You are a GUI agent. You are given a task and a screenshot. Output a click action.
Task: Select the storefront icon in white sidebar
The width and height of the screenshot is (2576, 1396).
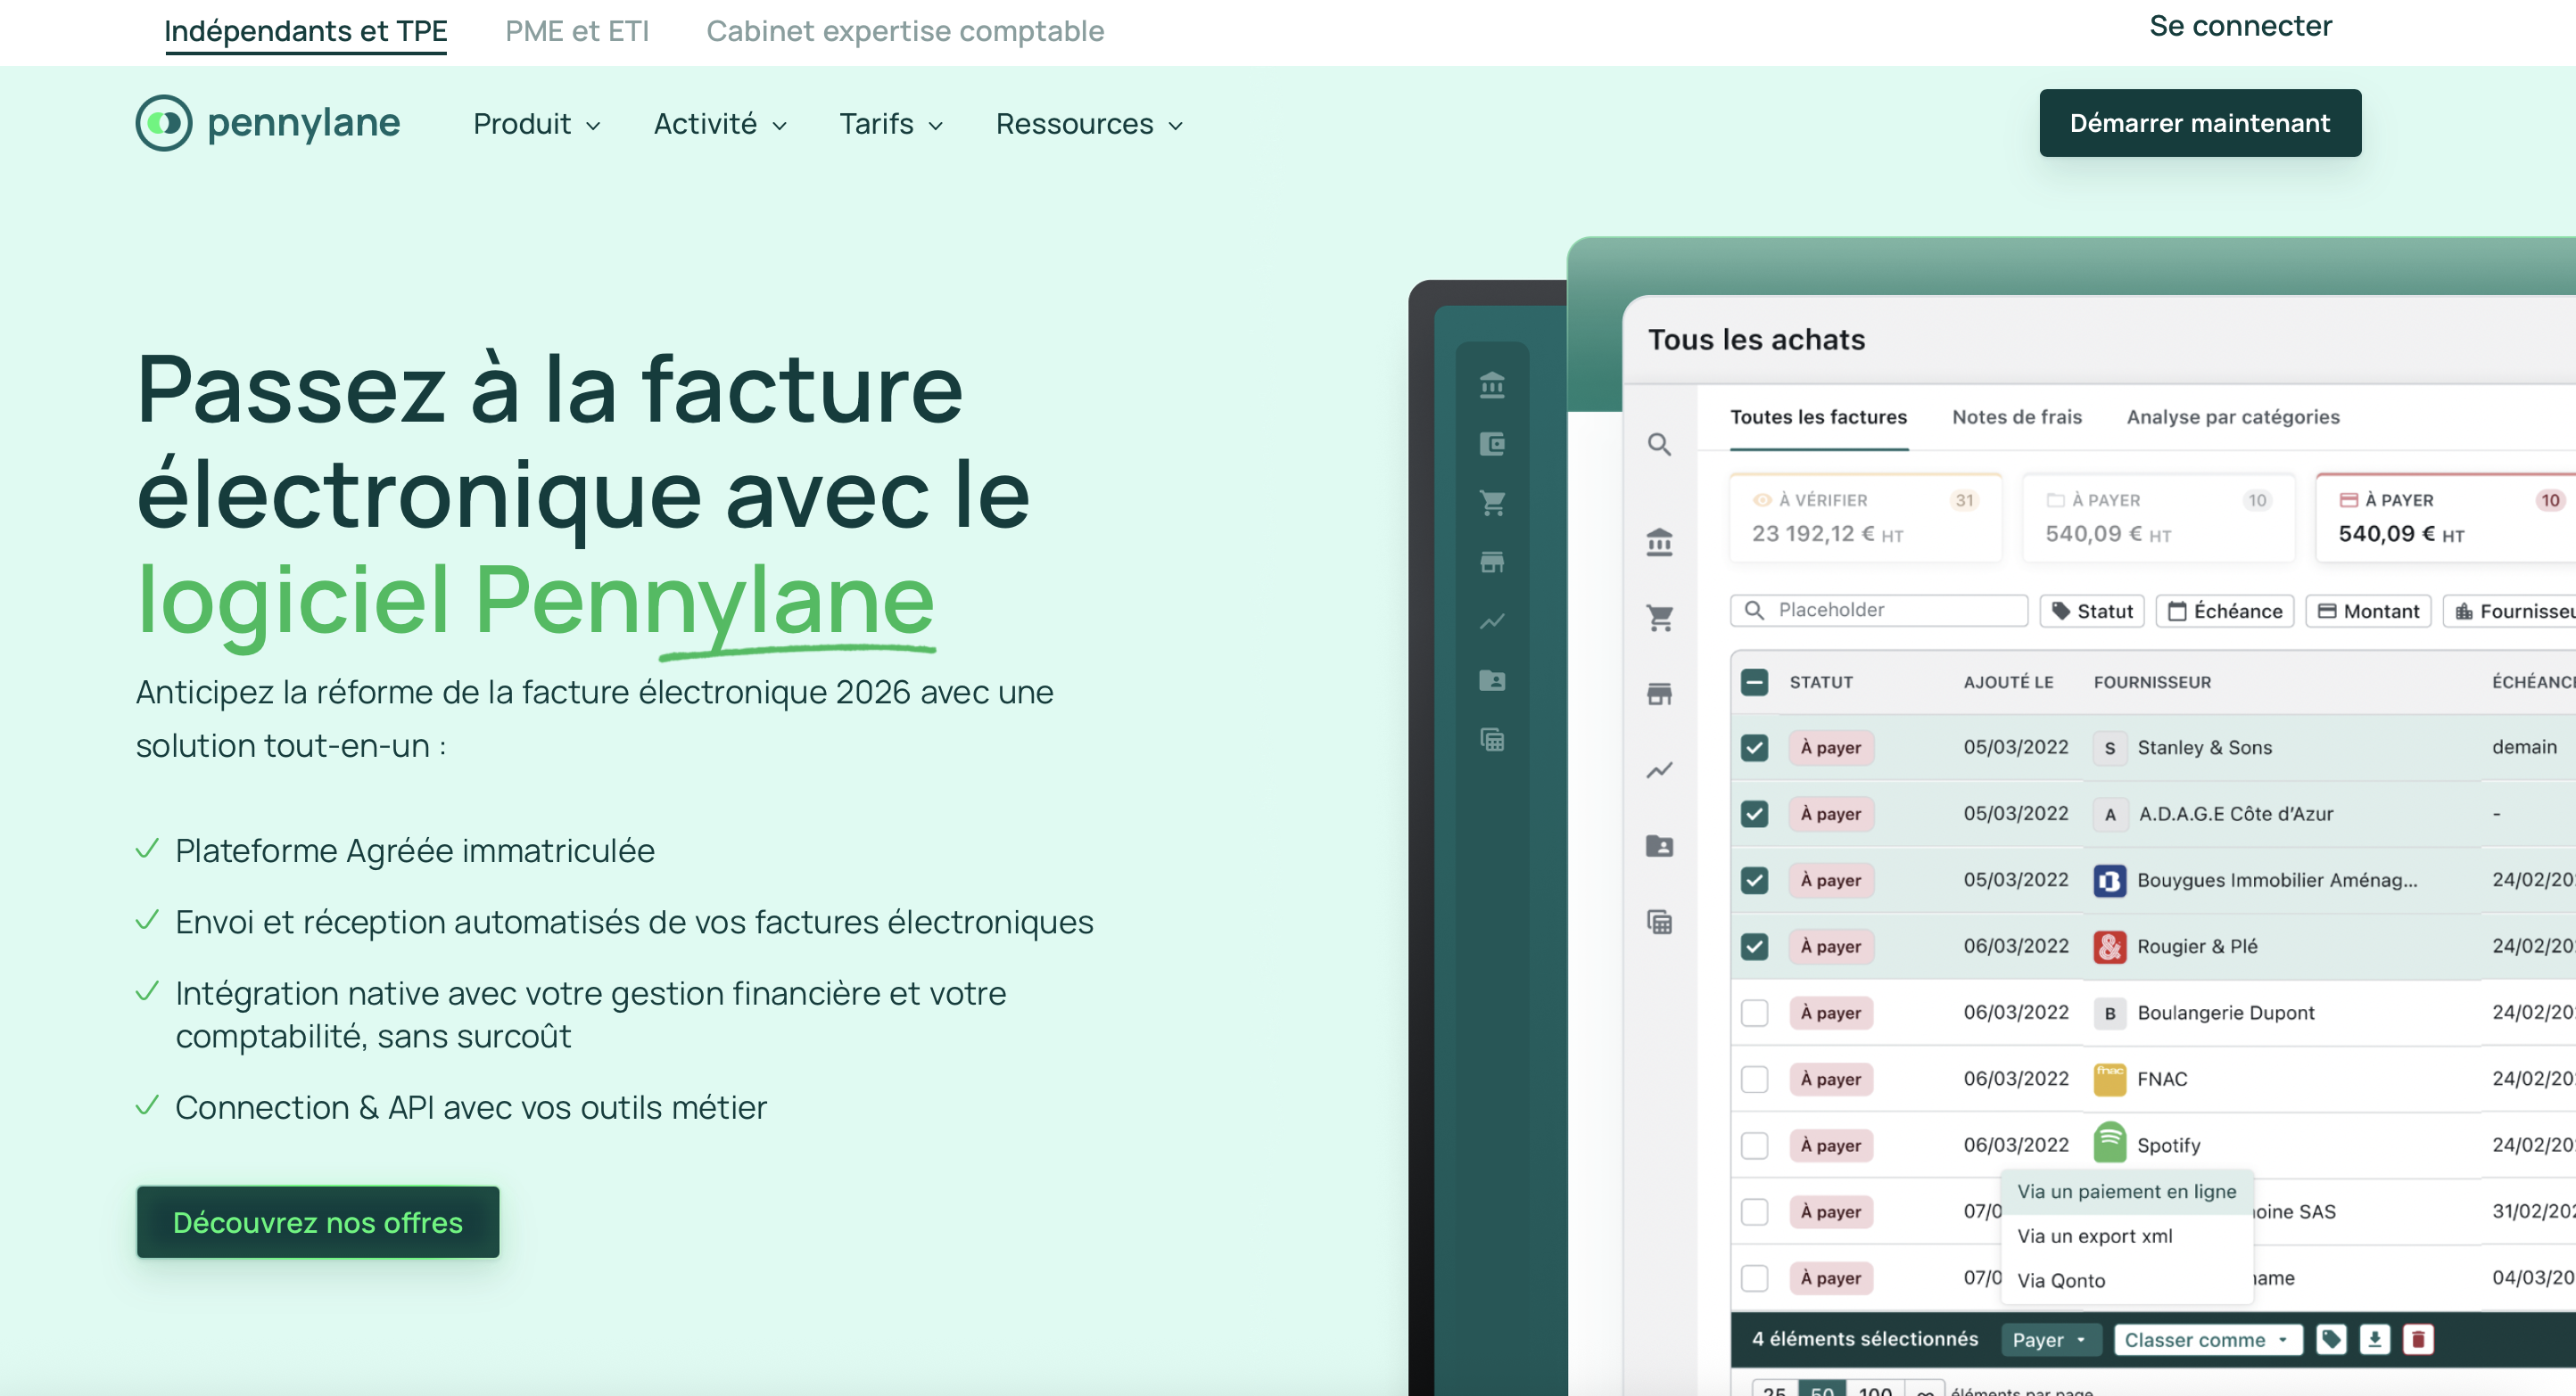1659,694
